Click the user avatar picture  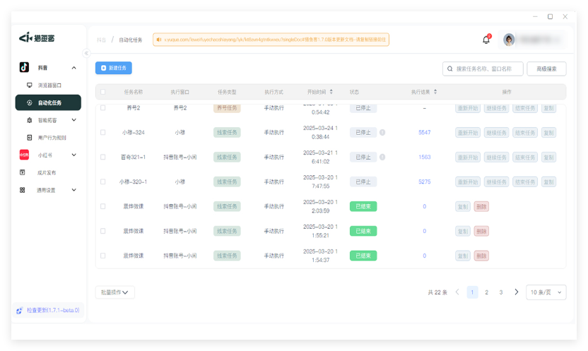coord(509,40)
